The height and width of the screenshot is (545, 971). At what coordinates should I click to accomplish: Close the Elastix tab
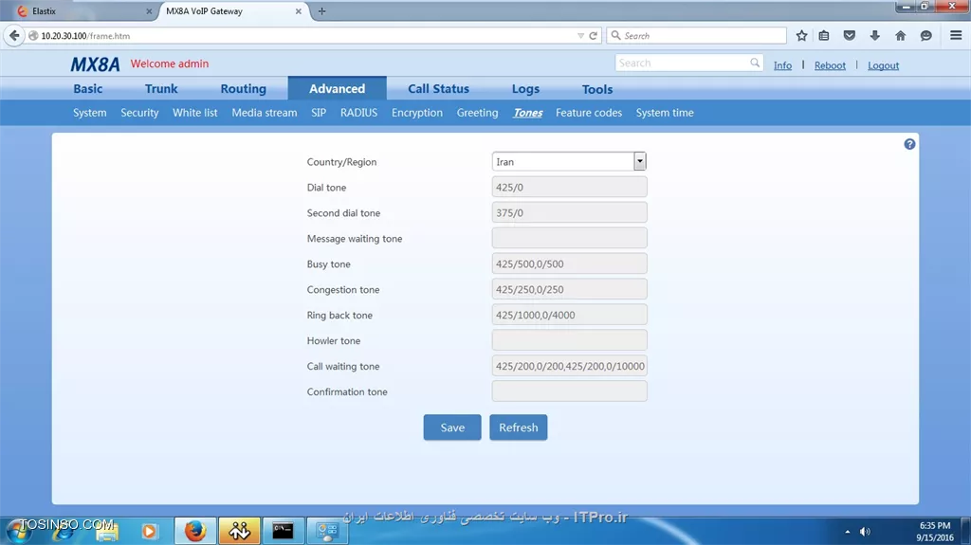tap(149, 11)
